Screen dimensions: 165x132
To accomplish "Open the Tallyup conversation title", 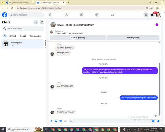I will 75,25.
